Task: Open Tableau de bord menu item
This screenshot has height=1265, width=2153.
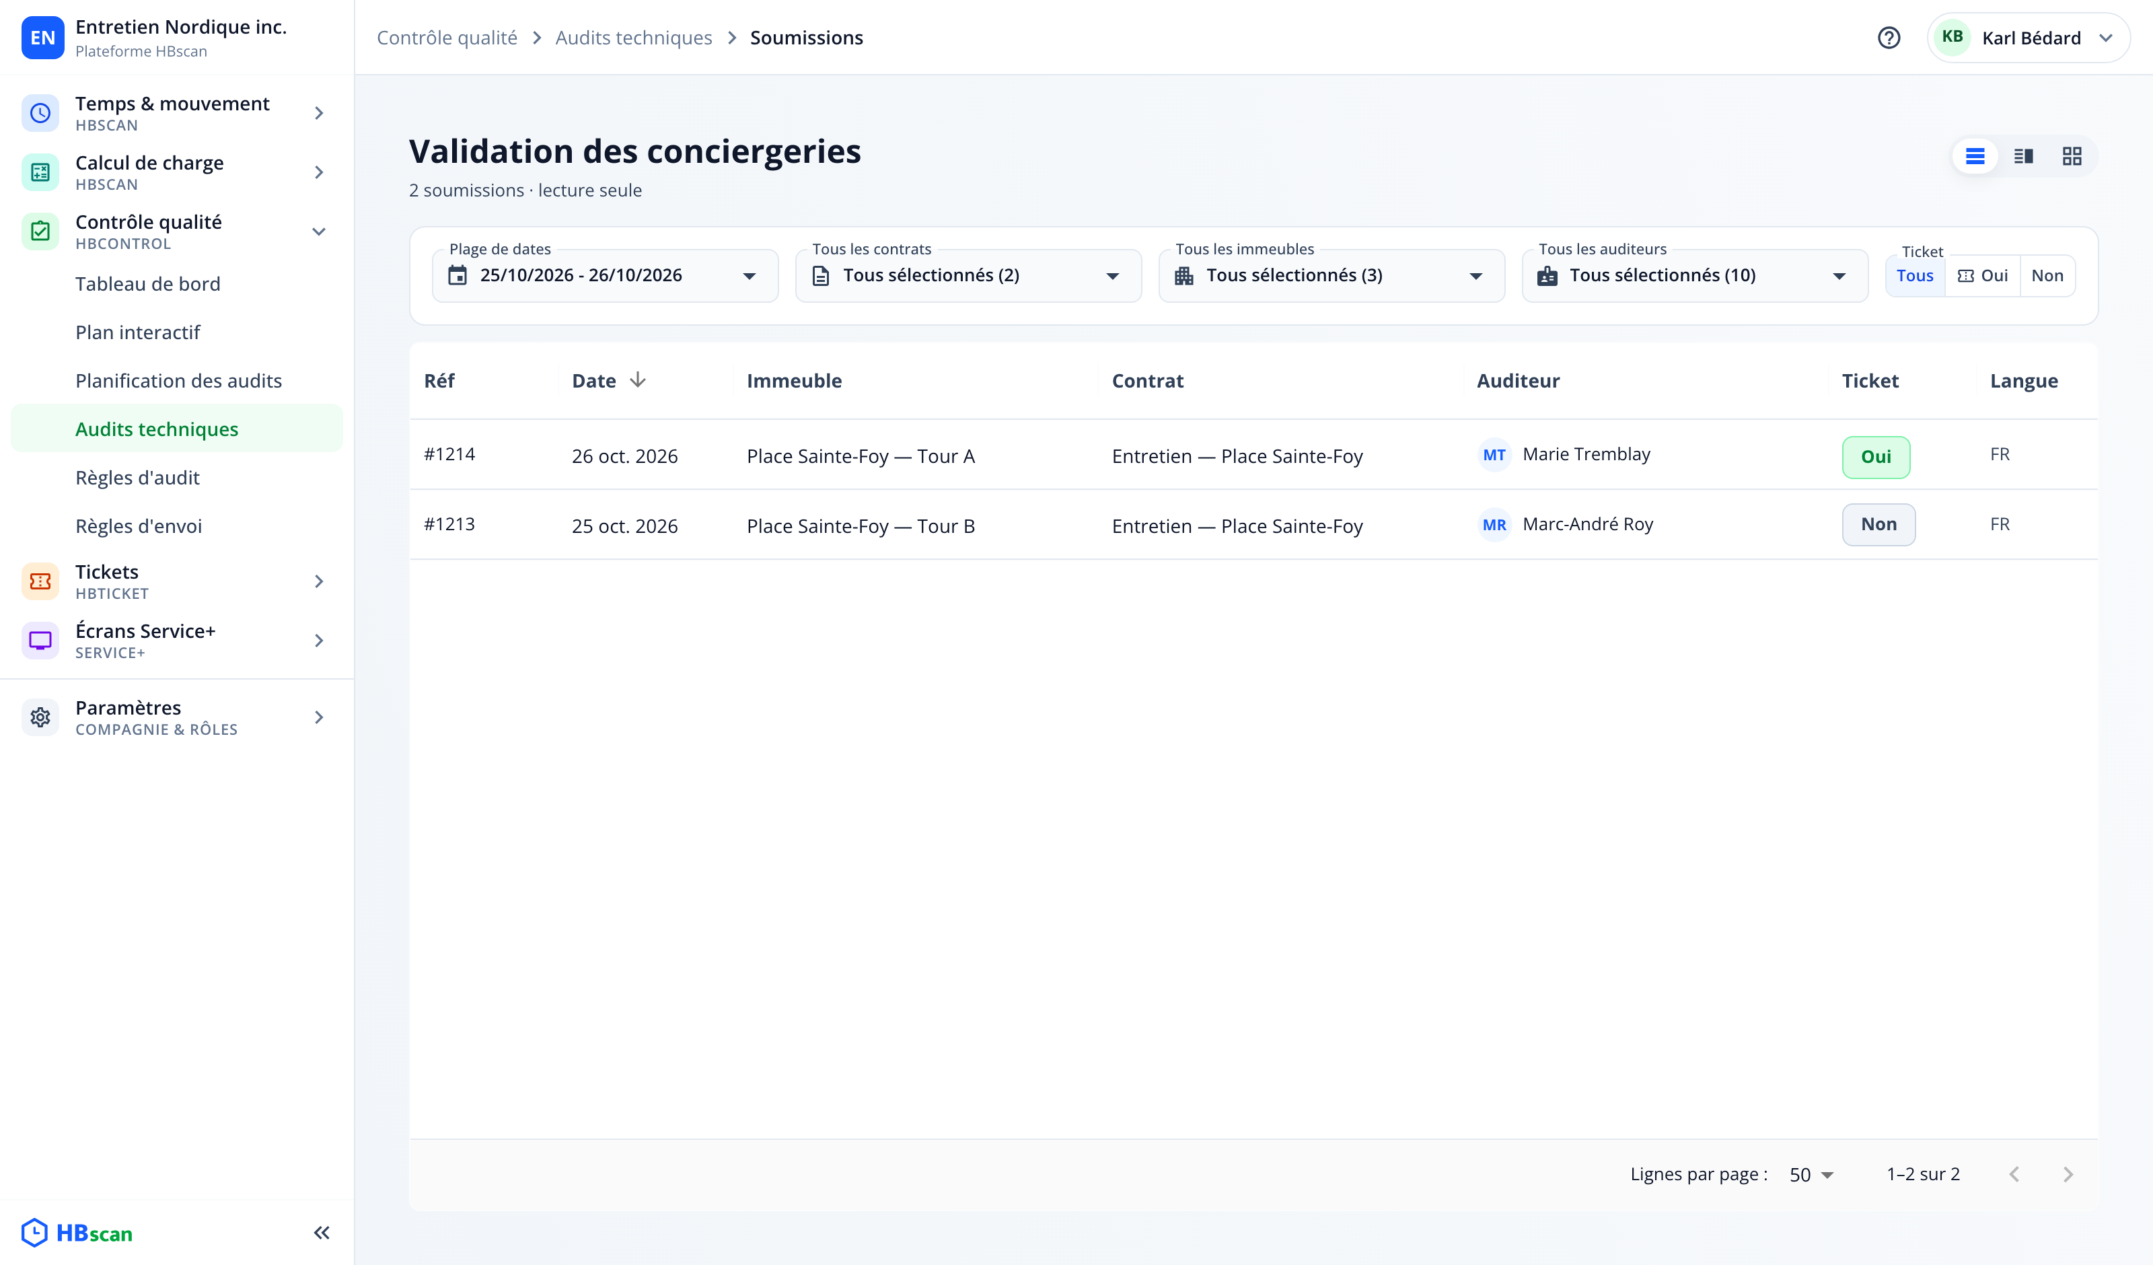Action: pos(176,284)
